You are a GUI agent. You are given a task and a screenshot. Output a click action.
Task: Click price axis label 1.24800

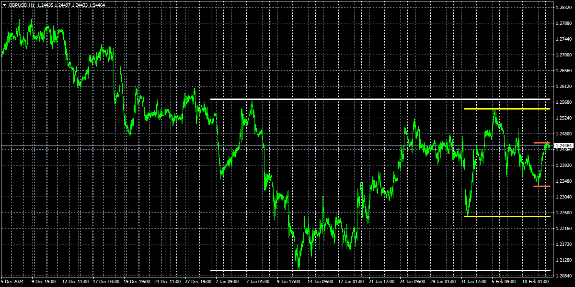[x=563, y=134]
